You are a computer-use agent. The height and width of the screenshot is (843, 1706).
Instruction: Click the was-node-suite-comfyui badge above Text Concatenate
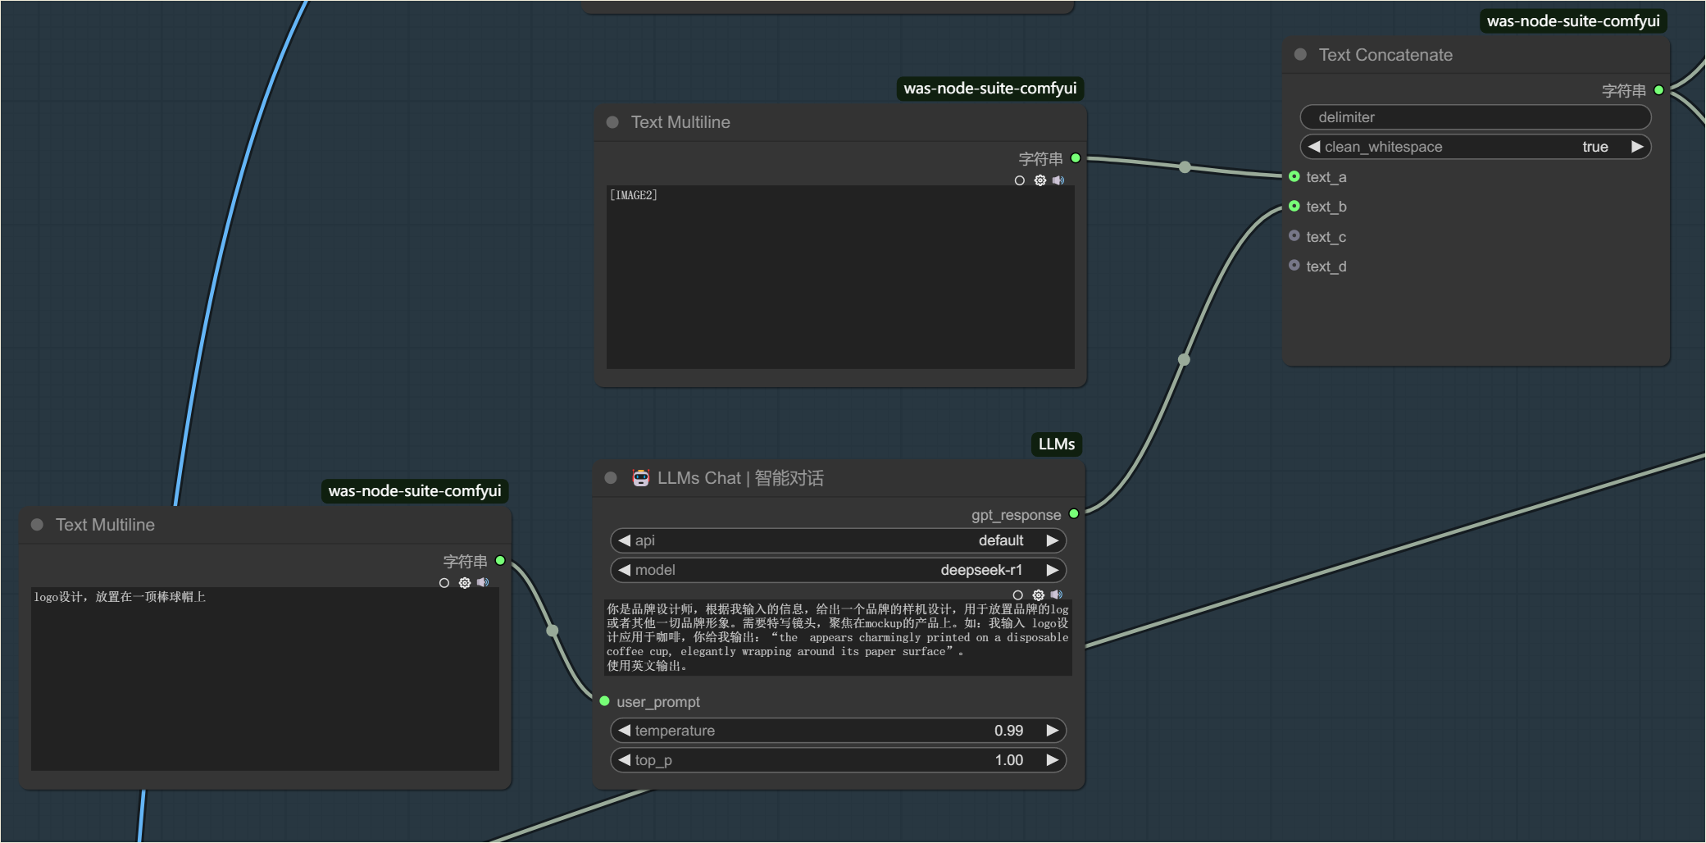pyautogui.click(x=1572, y=21)
